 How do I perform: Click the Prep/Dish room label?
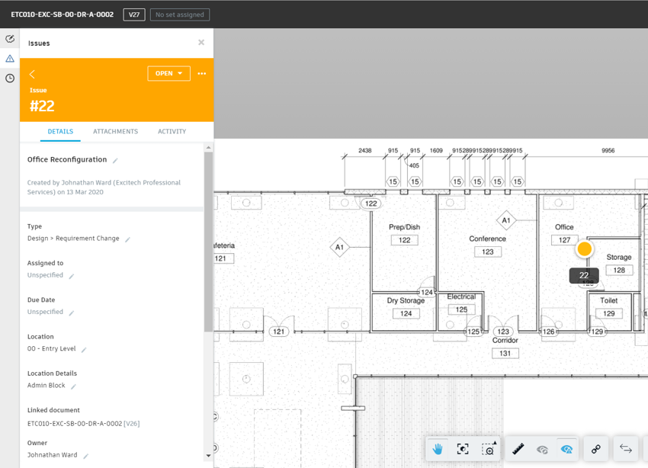(x=404, y=227)
